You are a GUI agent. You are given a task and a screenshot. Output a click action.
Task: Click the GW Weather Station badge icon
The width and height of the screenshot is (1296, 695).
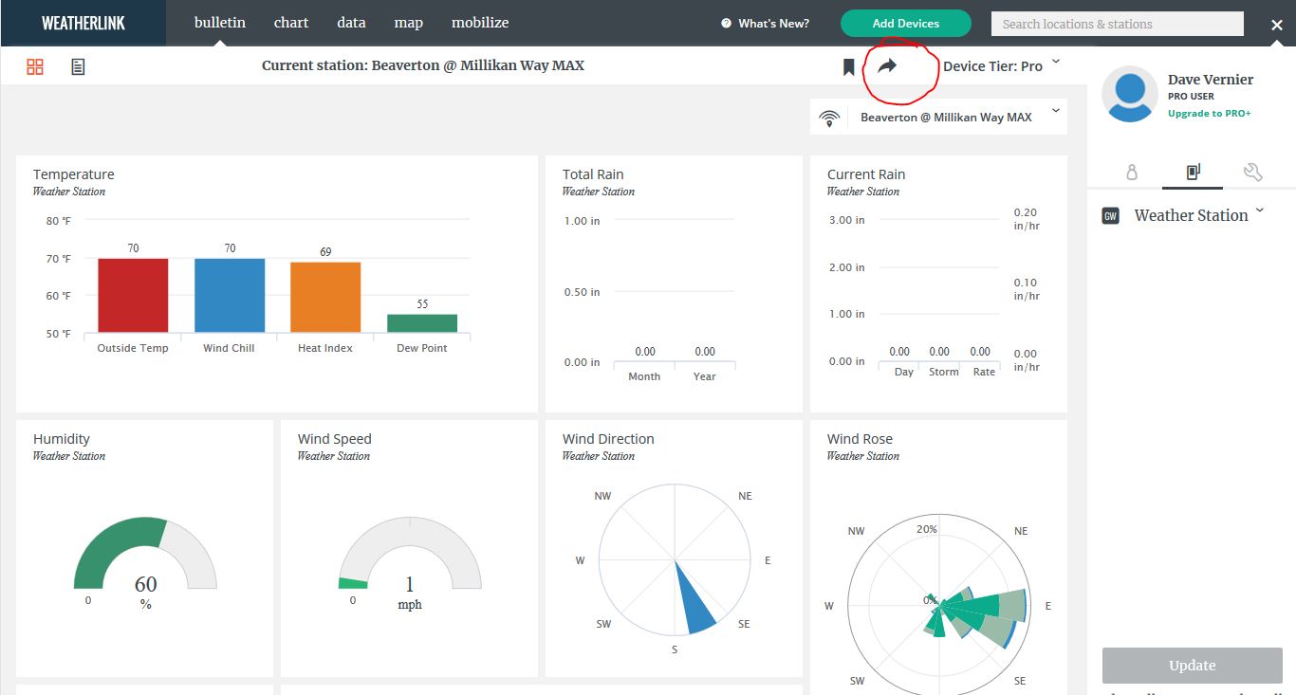pyautogui.click(x=1110, y=216)
